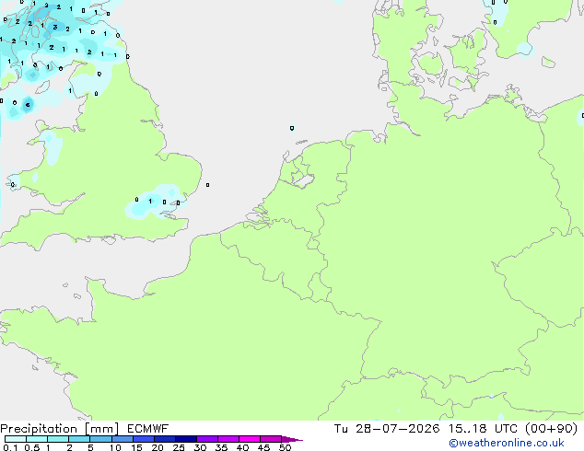Click the 20–25 mm legend swatch

pyautogui.click(x=165, y=439)
